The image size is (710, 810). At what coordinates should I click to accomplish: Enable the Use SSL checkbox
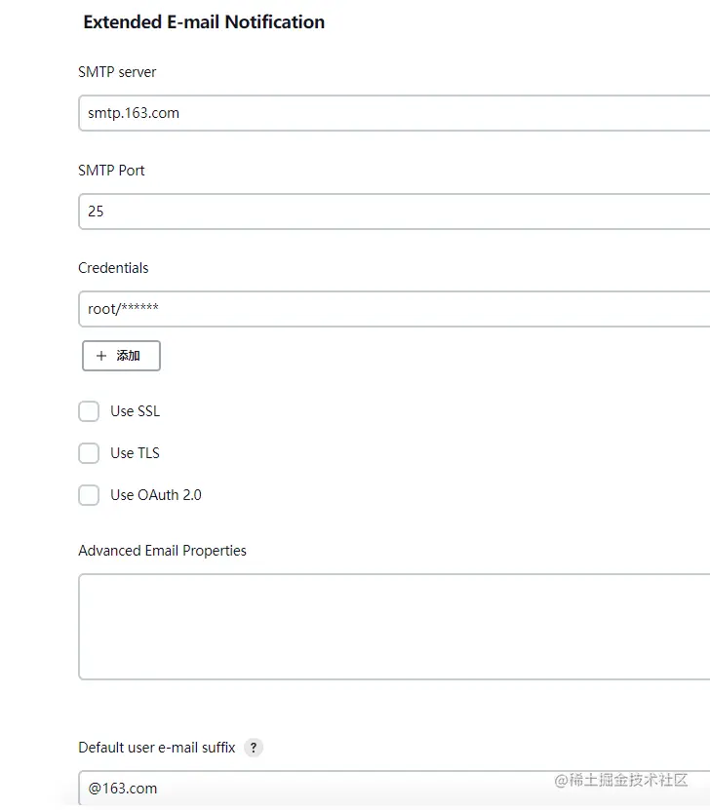89,411
